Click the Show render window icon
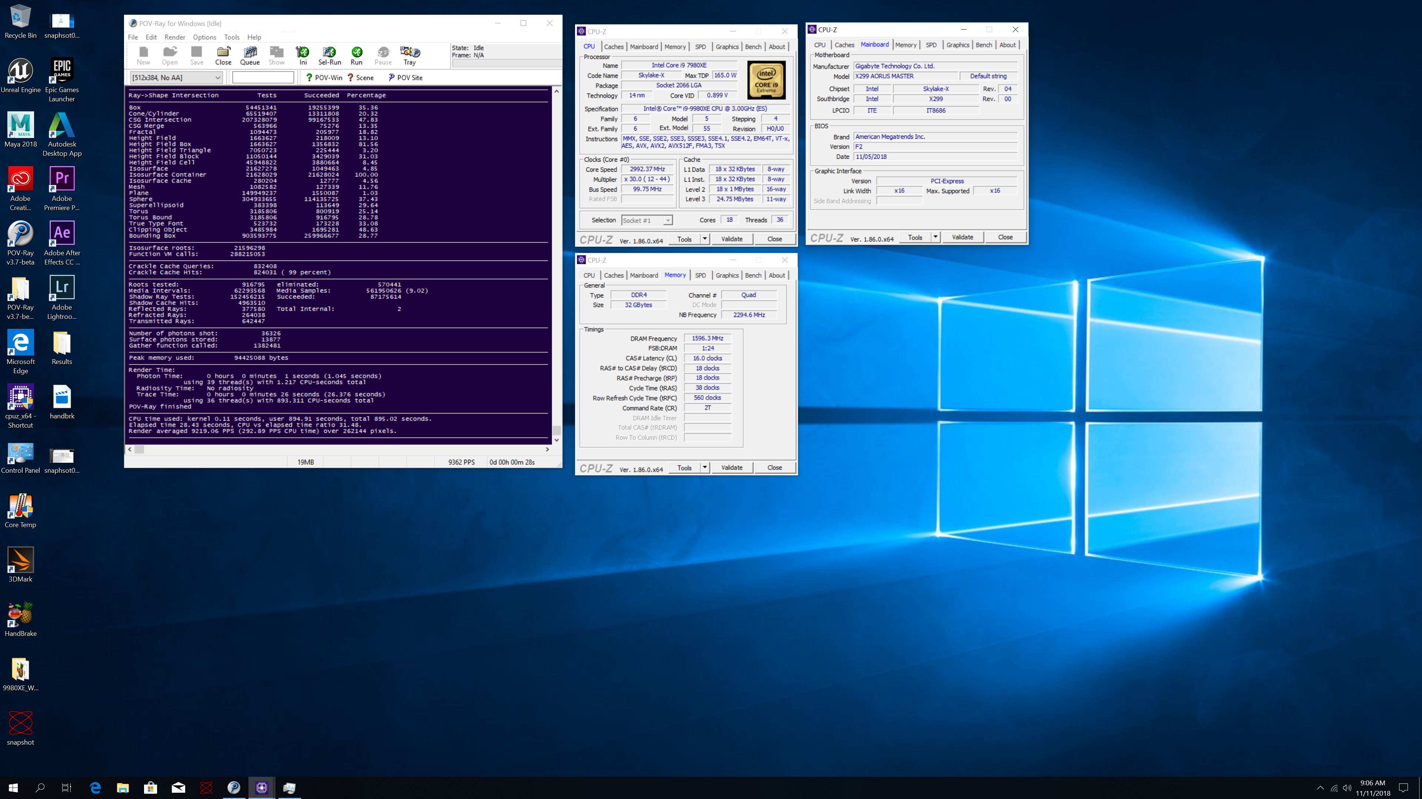 pyautogui.click(x=277, y=56)
